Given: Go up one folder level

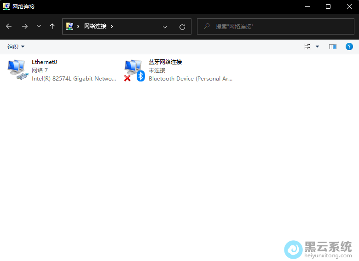Looking at the screenshot, I should click(52, 27).
